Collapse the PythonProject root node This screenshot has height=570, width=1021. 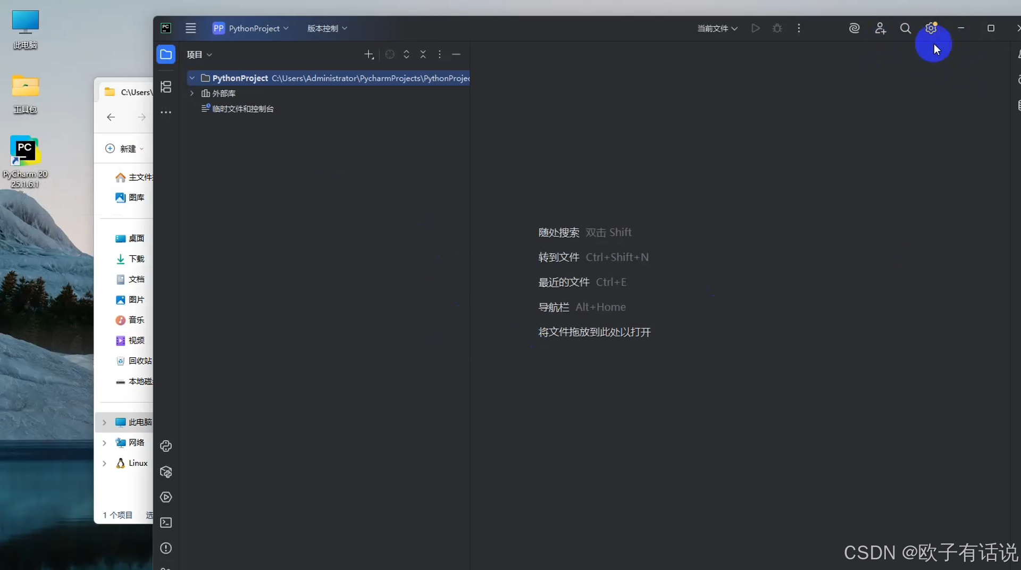click(192, 78)
